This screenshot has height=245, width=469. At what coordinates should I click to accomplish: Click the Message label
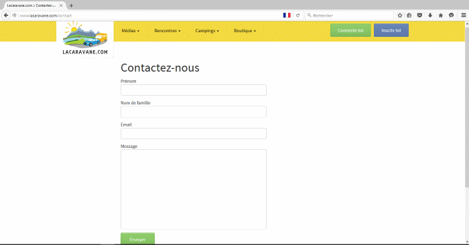(x=129, y=146)
